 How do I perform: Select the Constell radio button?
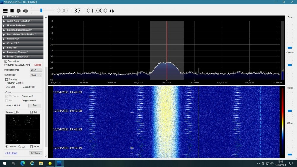(7, 147)
